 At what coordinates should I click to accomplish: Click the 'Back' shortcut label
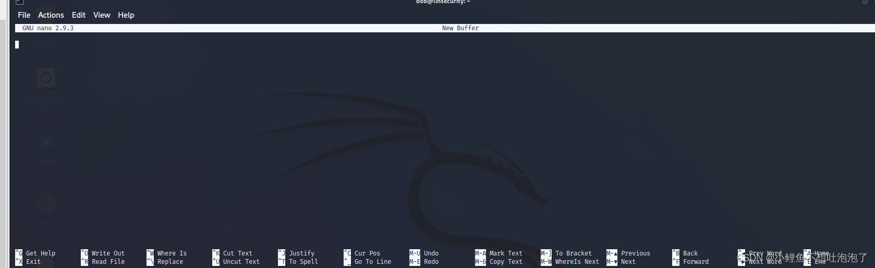(690, 253)
